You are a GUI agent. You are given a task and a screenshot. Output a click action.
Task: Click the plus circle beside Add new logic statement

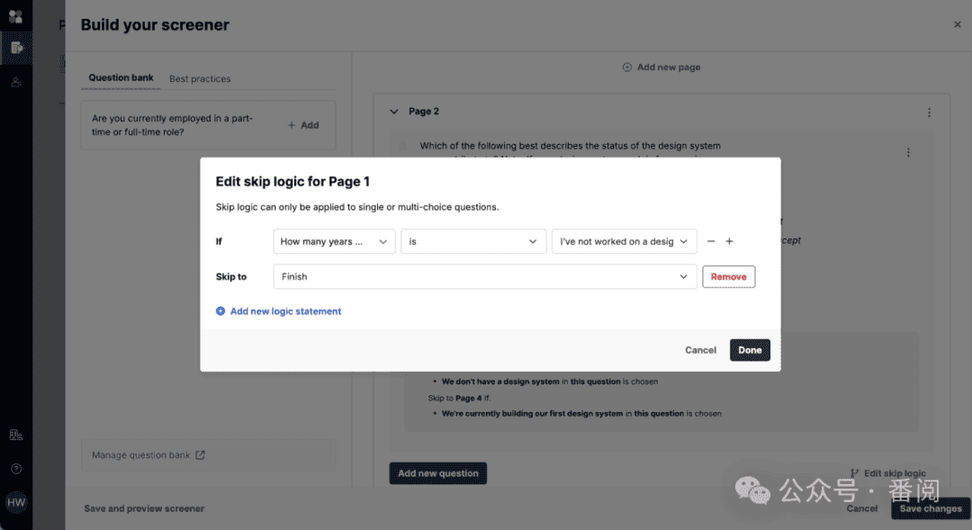220,311
